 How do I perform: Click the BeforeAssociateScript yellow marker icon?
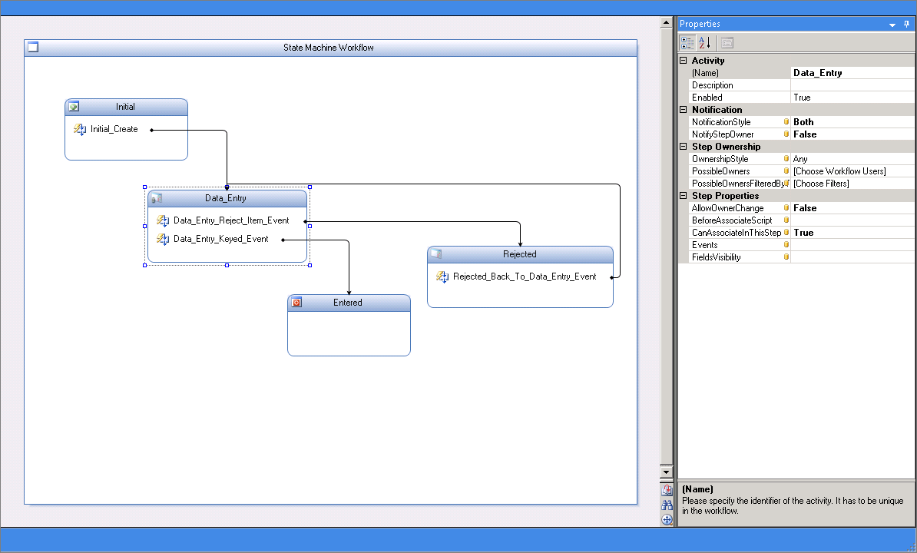tap(786, 220)
